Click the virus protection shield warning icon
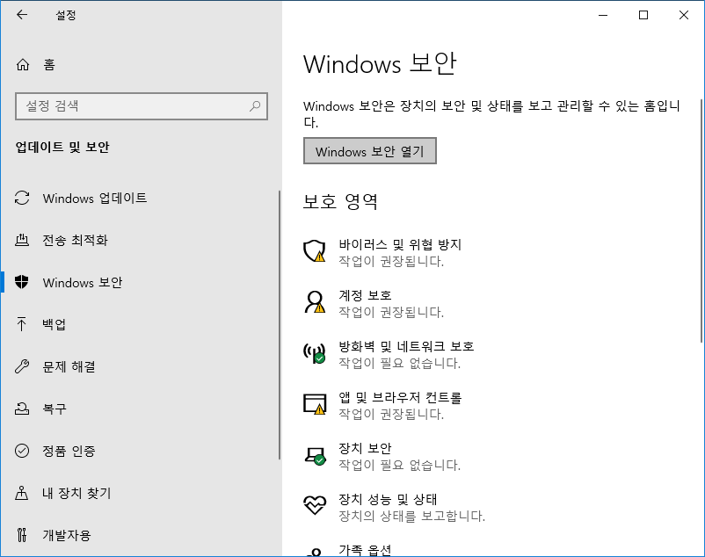The width and height of the screenshot is (705, 557). (x=315, y=250)
